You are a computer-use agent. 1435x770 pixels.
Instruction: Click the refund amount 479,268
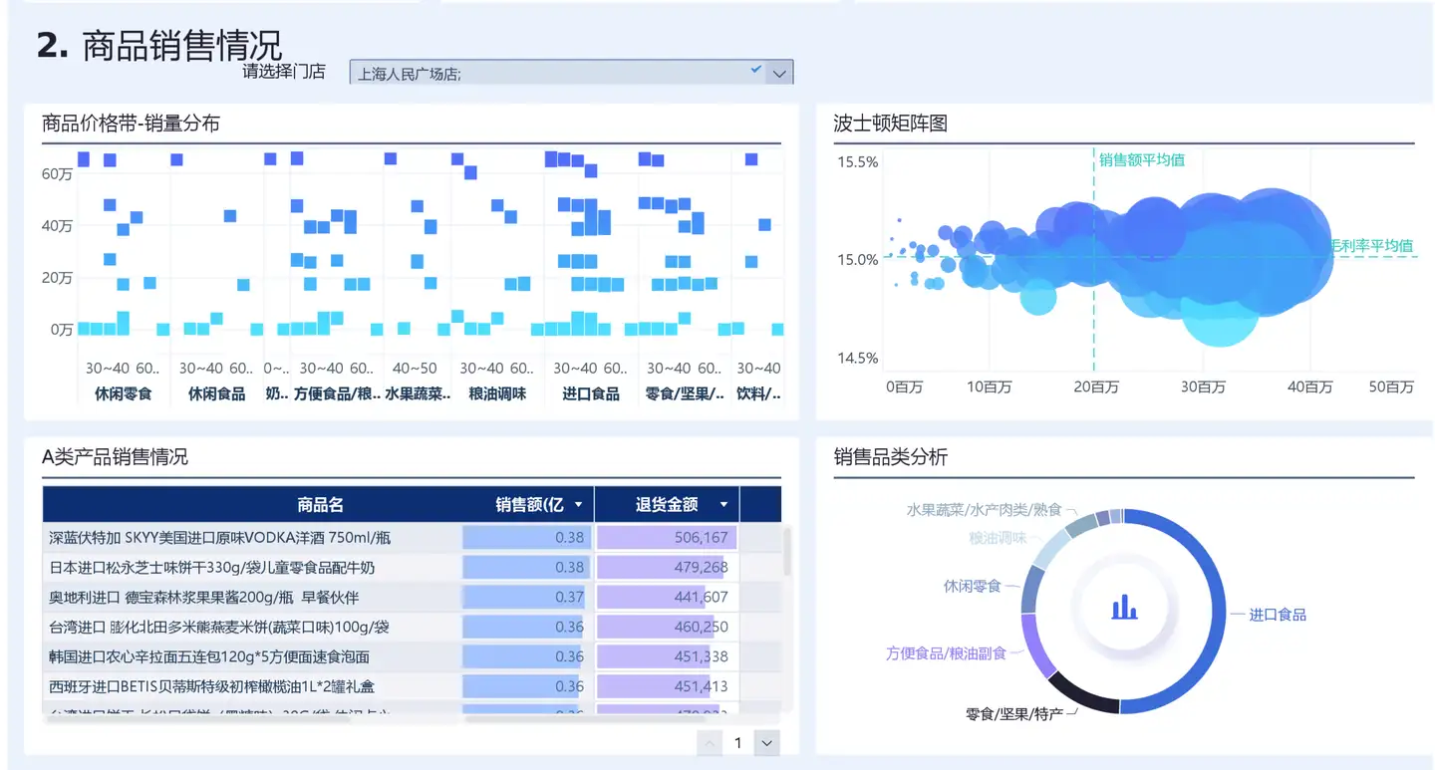tap(702, 567)
